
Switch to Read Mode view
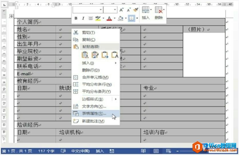pos(144,151)
